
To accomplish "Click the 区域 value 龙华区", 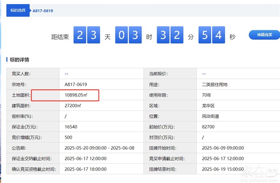I will 209,106.
